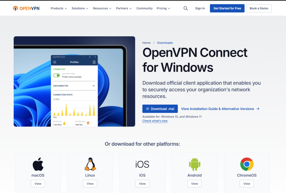286x193 pixels.
Task: Open the Resources dropdown menu
Action: pos(102,8)
